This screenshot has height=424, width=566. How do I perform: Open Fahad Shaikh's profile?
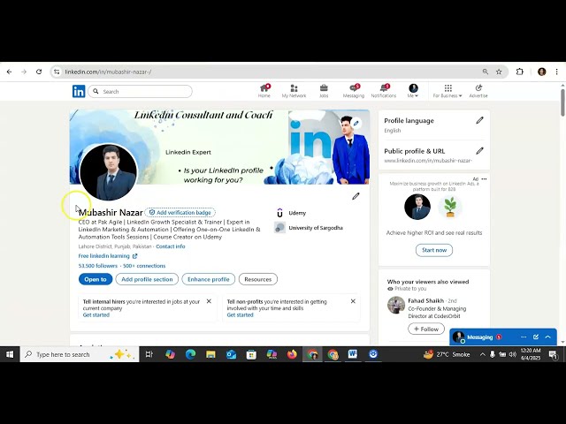point(426,300)
